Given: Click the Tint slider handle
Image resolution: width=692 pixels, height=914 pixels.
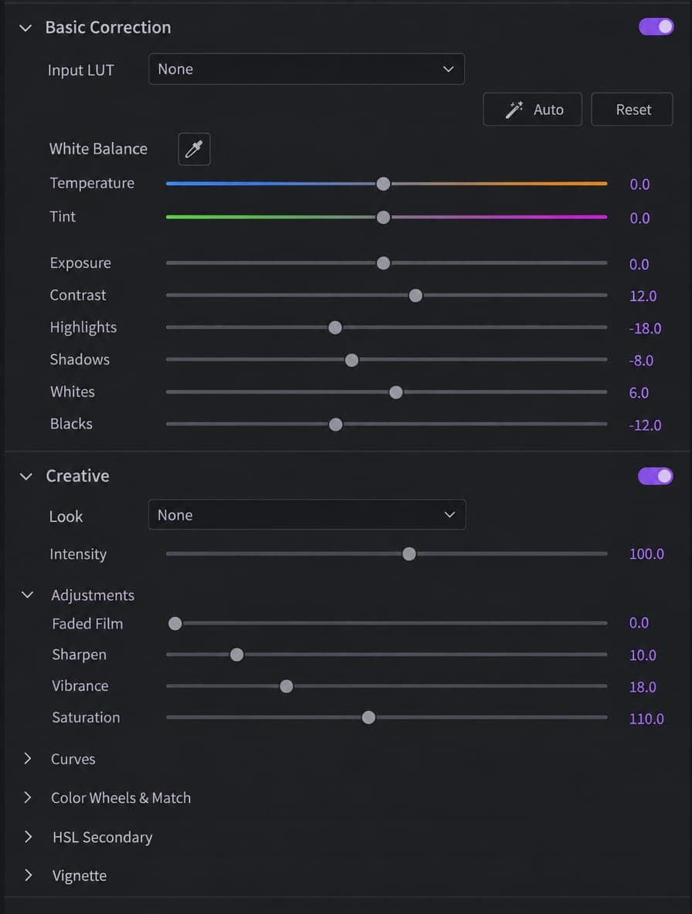Looking at the screenshot, I should 383,218.
